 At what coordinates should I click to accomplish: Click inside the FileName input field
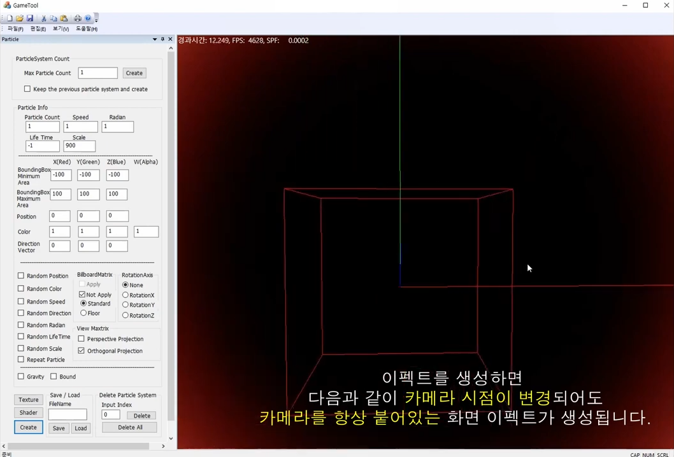click(67, 414)
